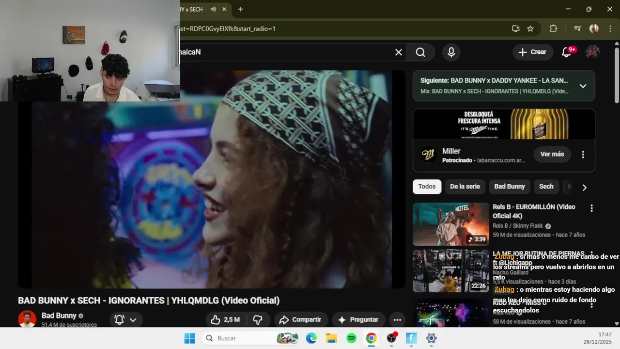Image resolution: width=620 pixels, height=349 pixels.
Task: Start voice search with microphone
Action: tap(451, 52)
